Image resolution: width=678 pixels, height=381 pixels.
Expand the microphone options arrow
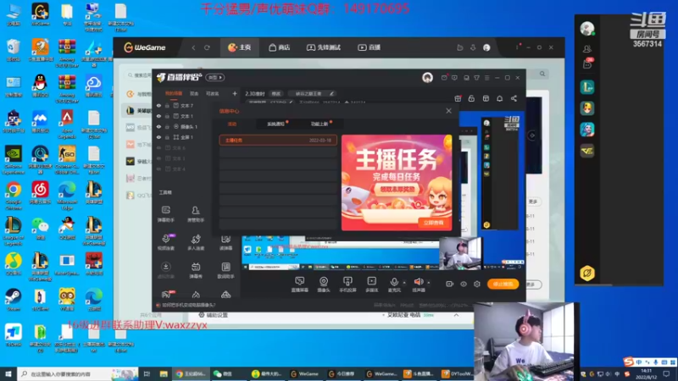(x=404, y=283)
